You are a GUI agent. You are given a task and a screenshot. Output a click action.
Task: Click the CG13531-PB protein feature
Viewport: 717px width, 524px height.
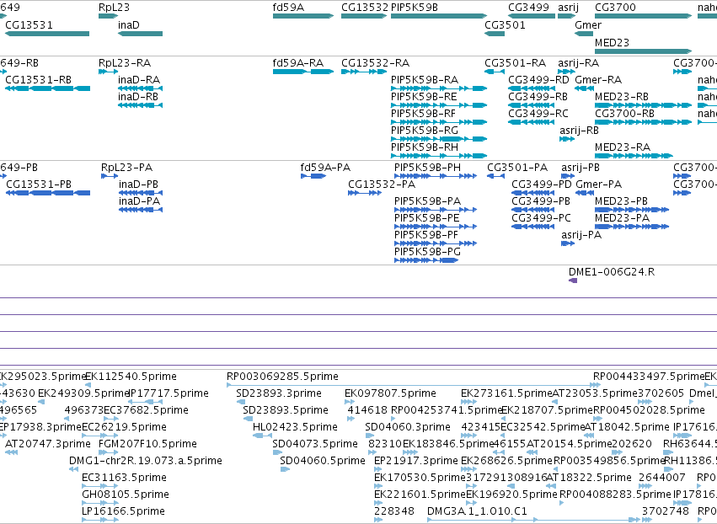click(x=48, y=193)
